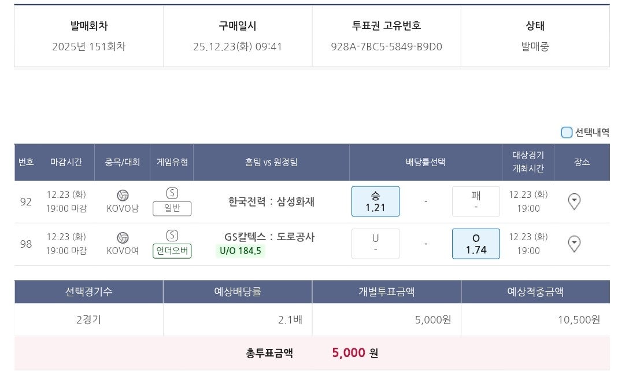Click location pin icon for match 92
The image size is (618, 375).
(x=574, y=201)
